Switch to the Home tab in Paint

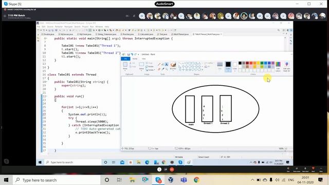(135, 59)
